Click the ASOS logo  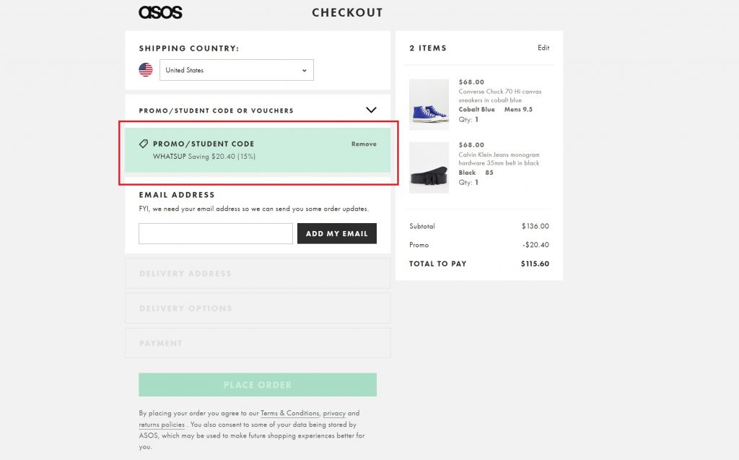pos(160,12)
